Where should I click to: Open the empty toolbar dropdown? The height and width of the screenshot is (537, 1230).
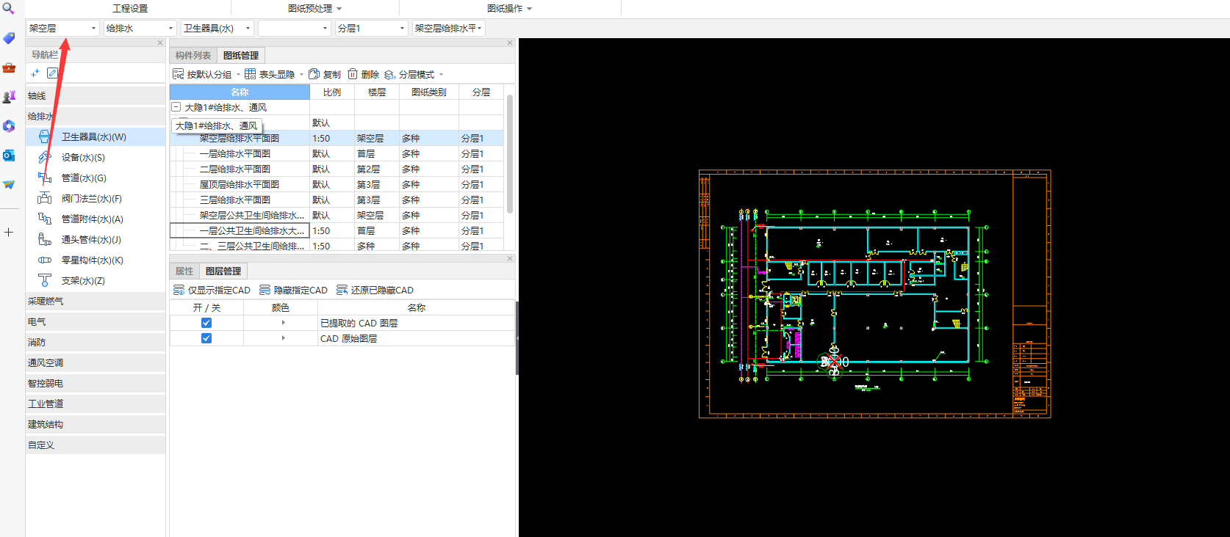point(294,28)
